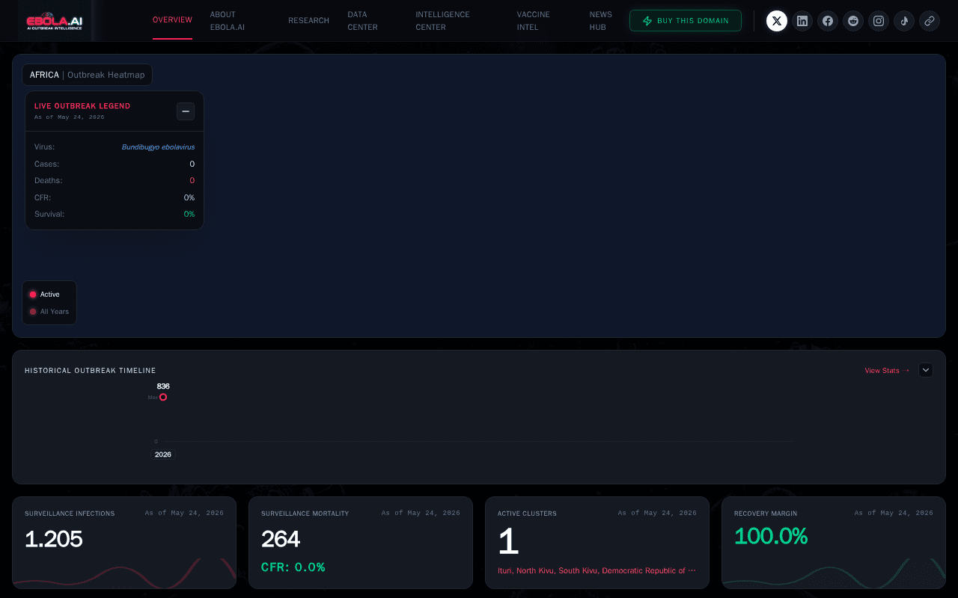Select the All Years filter
Viewport: 958px width, 598px height.
pyautogui.click(x=49, y=312)
